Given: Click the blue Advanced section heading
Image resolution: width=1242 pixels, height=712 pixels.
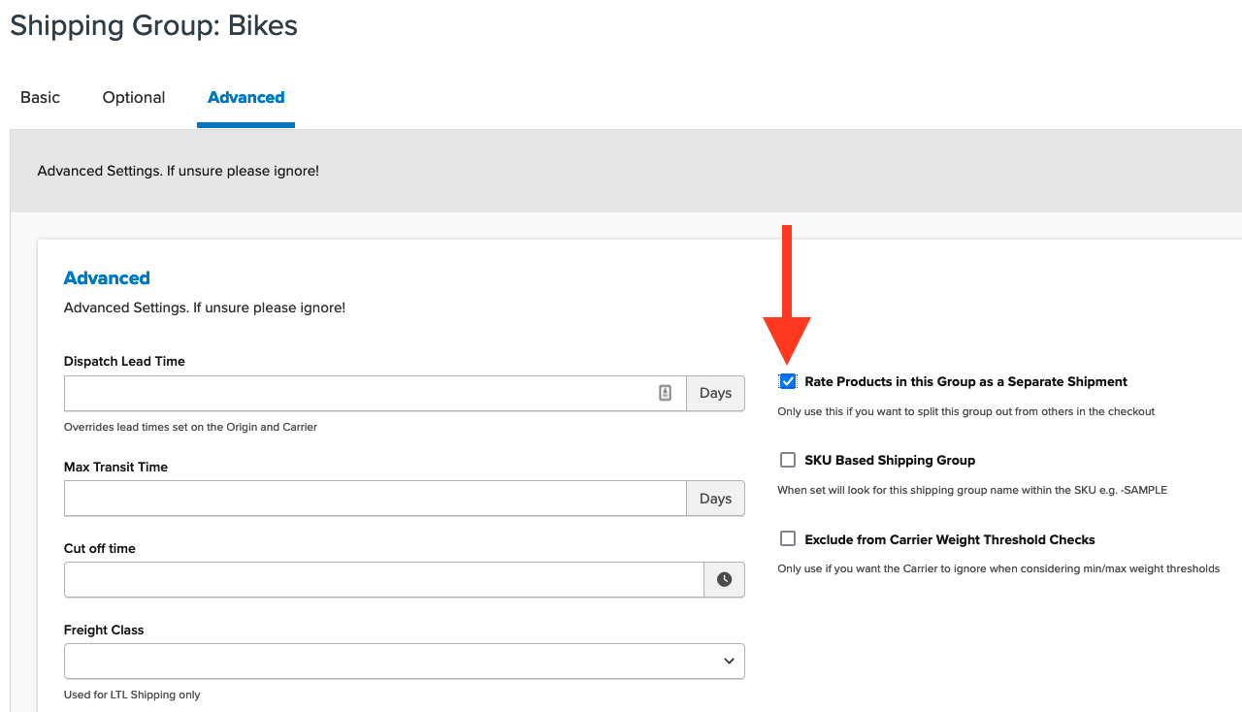Looking at the screenshot, I should coord(107,278).
